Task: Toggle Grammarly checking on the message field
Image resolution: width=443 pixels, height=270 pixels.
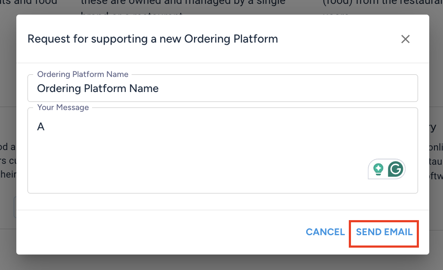Action: tap(396, 169)
